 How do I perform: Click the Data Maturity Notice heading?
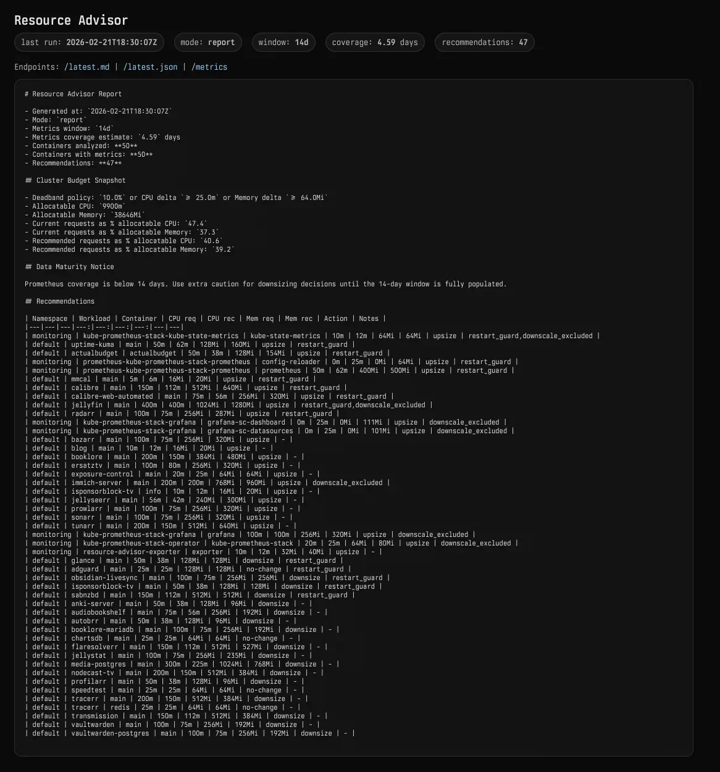pyautogui.click(x=69, y=267)
